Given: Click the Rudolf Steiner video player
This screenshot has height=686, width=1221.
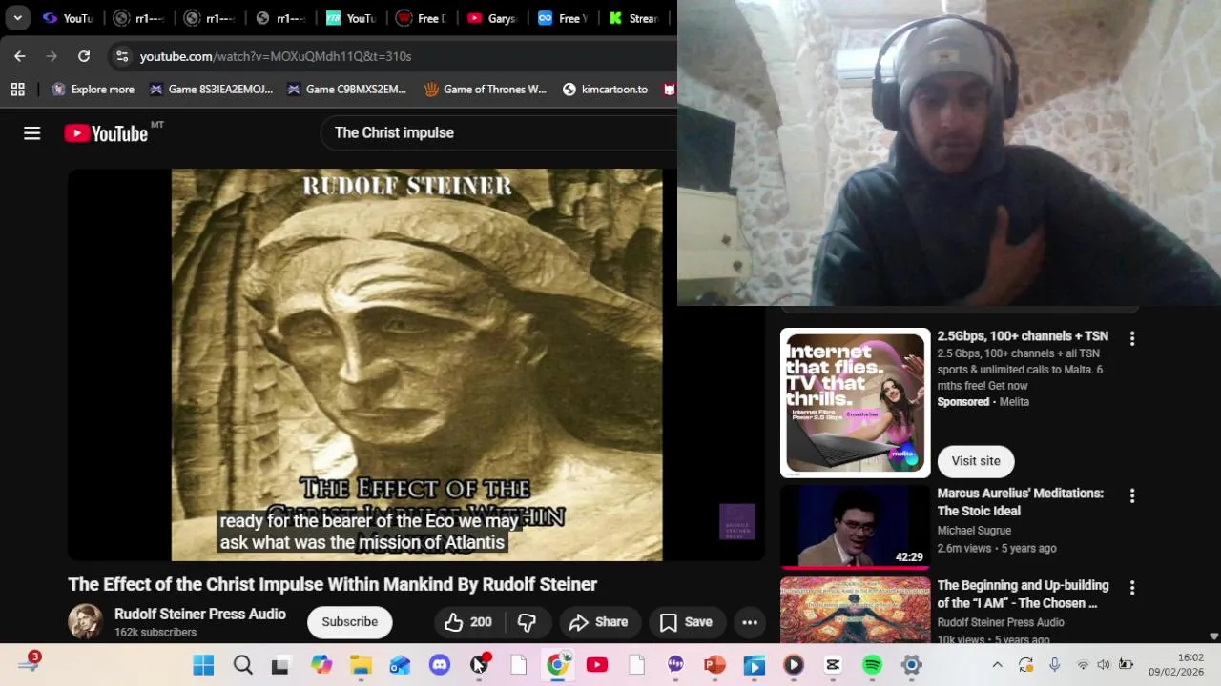Looking at the screenshot, I should coord(416,365).
